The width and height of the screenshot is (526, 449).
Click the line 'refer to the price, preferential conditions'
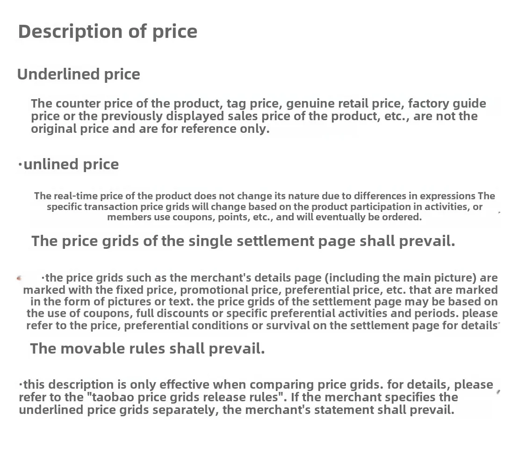click(x=262, y=326)
